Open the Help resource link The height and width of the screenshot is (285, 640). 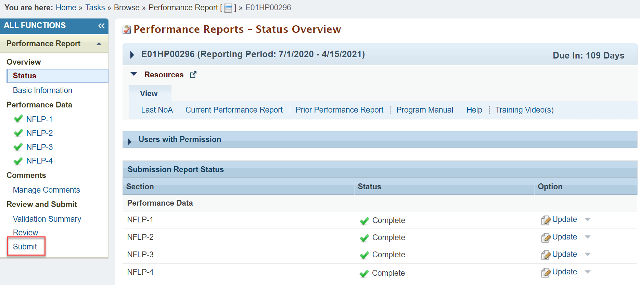coord(474,110)
